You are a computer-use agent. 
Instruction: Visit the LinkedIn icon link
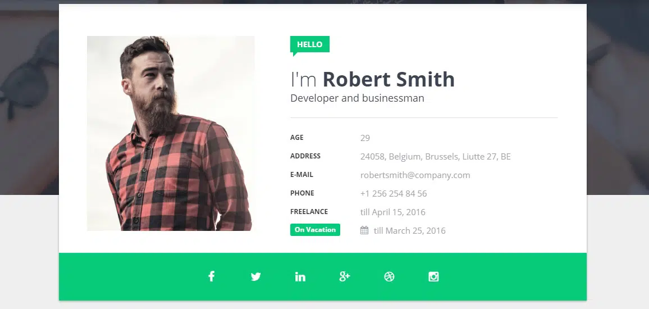click(x=300, y=276)
